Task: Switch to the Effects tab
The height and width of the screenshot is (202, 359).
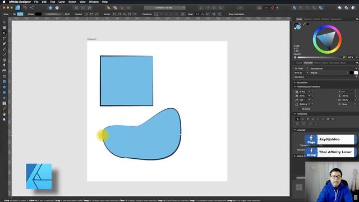Action: (x=317, y=63)
